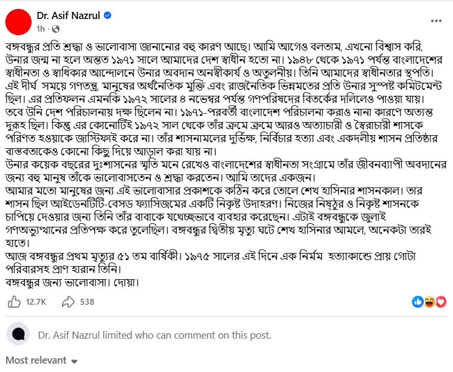Open the three-dot post options menu

pos(436,21)
